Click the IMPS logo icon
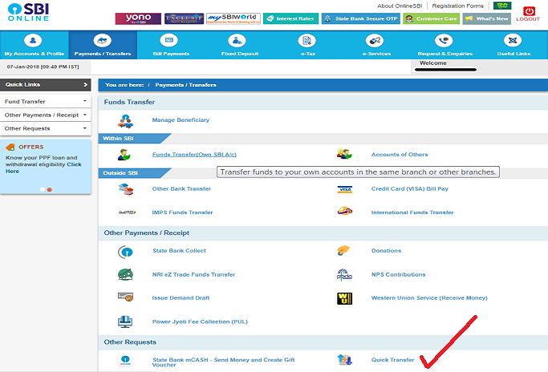Screen dimensions: 548x372 [x=127, y=212]
